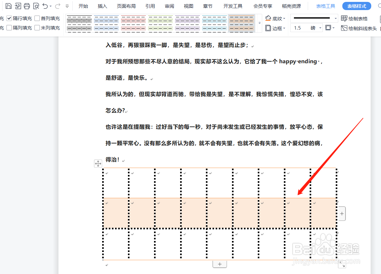Click the plus button to add a column

coord(341,214)
